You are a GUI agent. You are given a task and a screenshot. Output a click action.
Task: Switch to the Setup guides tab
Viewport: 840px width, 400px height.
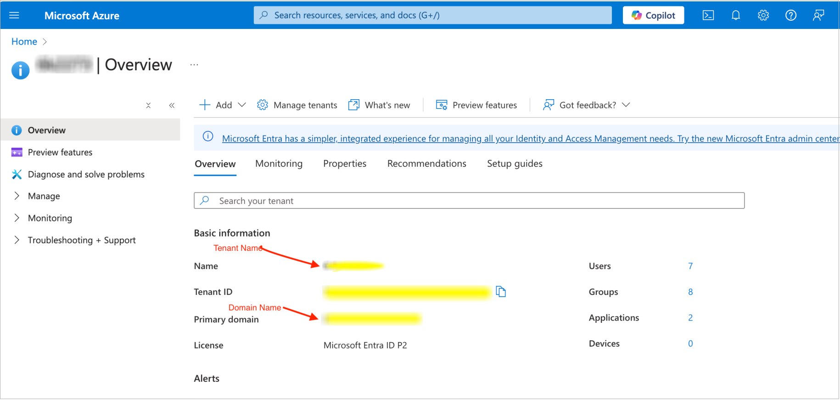click(x=515, y=163)
